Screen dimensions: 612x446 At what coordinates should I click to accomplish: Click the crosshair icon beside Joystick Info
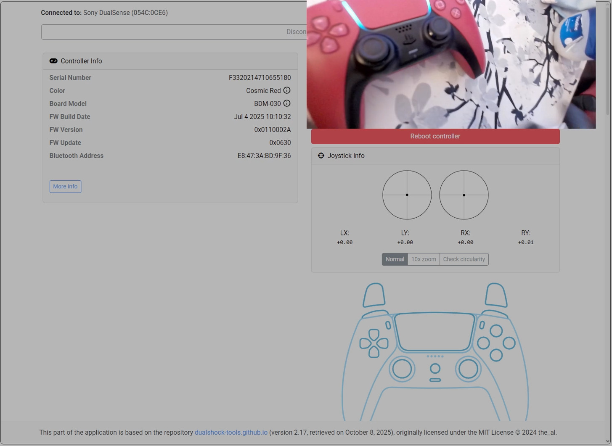(x=321, y=156)
